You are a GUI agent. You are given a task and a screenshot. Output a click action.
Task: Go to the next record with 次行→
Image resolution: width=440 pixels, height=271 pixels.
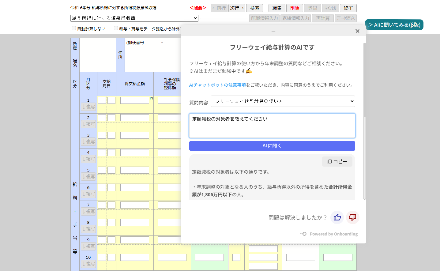(237, 8)
